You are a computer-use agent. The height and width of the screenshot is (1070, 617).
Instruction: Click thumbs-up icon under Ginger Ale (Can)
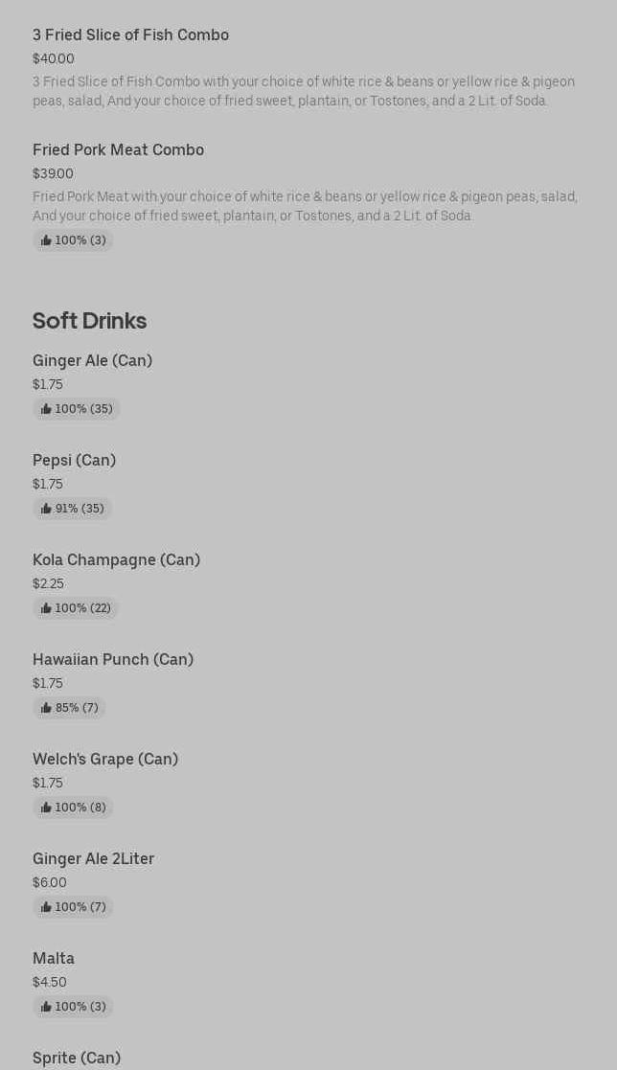click(x=46, y=409)
